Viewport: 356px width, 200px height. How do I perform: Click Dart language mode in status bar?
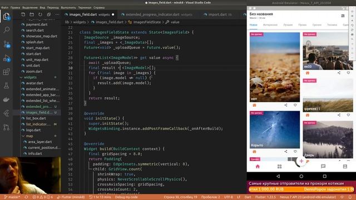point(248,197)
